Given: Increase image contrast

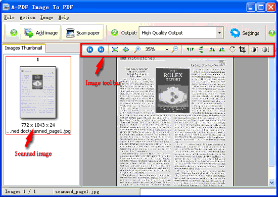Looking at the screenshot, I should tap(254, 50).
